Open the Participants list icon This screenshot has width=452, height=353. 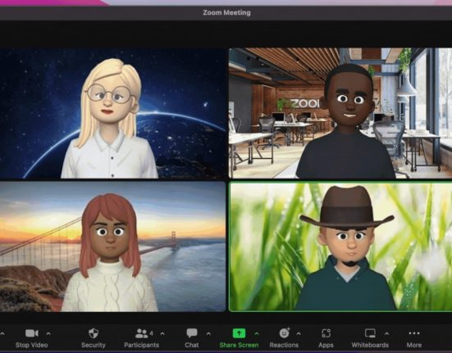click(x=141, y=333)
